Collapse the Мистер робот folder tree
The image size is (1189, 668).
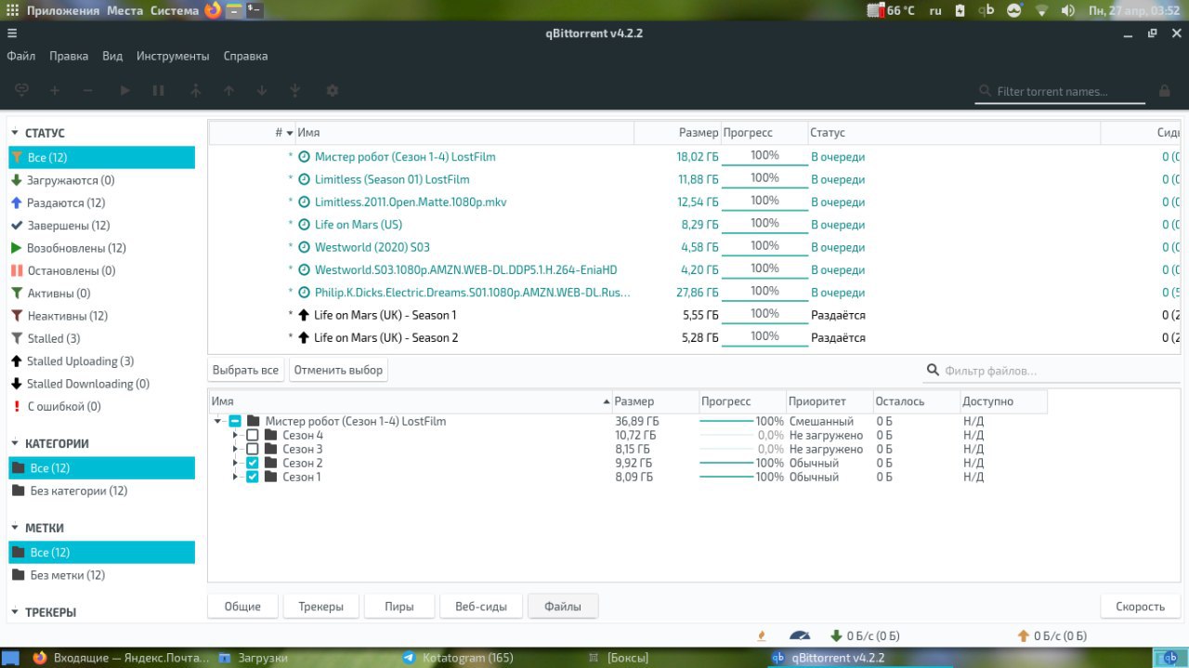pyautogui.click(x=218, y=421)
